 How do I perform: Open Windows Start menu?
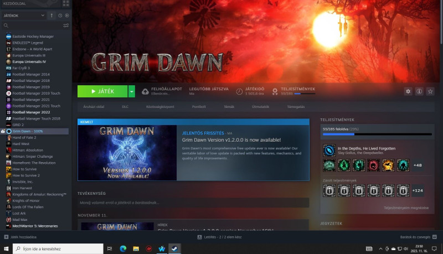point(6,248)
